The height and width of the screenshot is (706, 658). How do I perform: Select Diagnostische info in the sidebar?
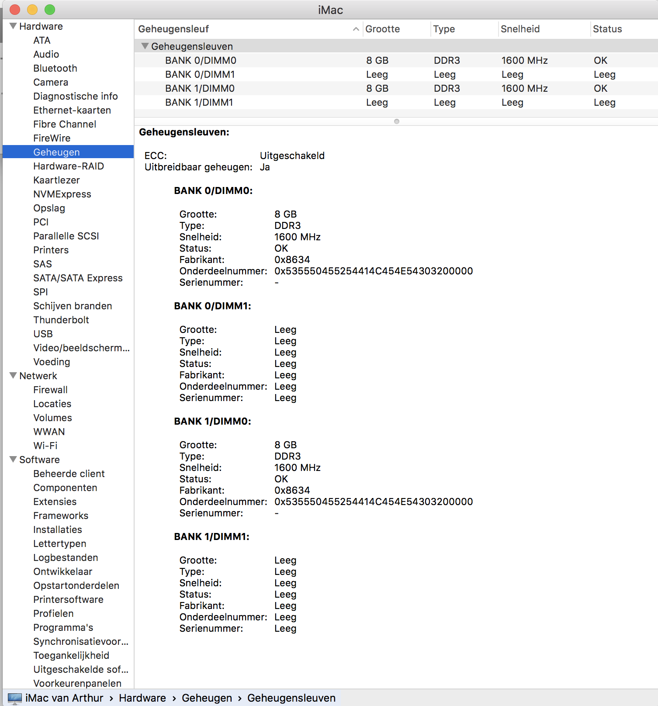[x=76, y=96]
